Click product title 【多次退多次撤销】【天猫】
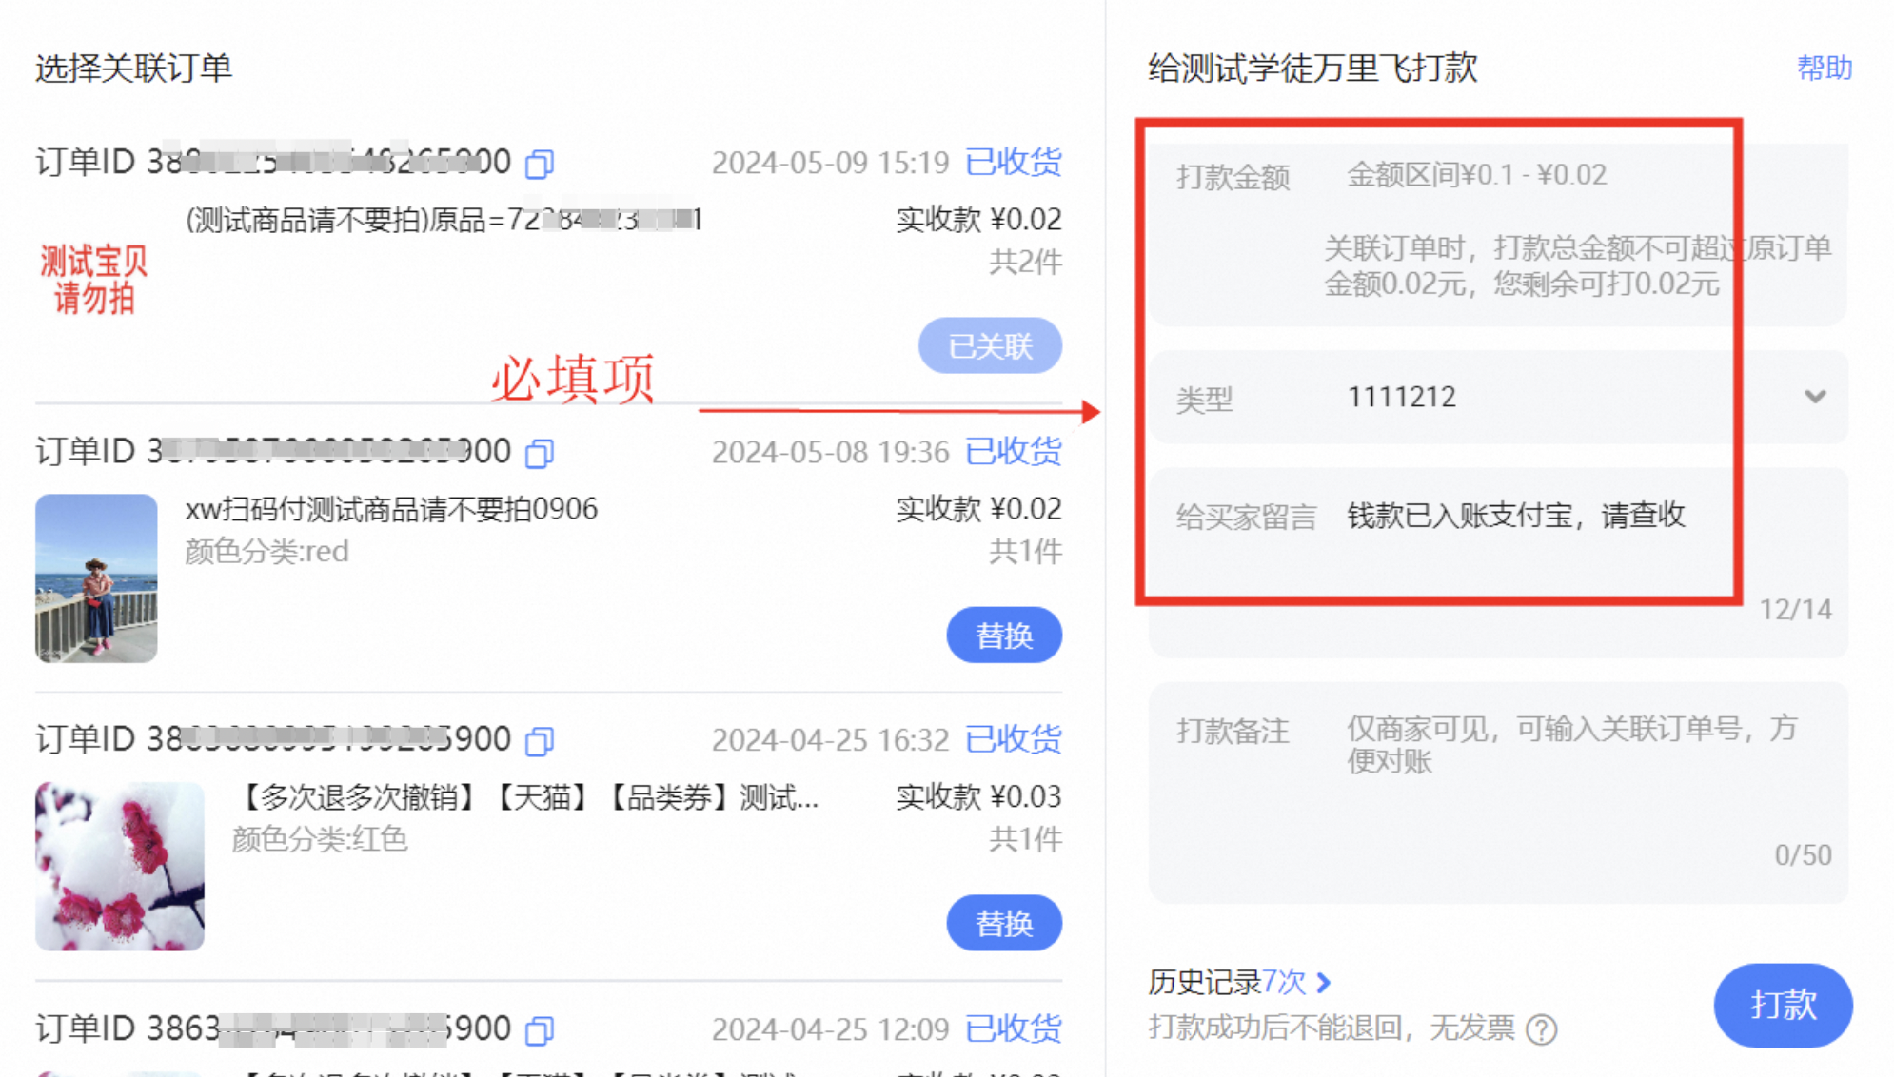1894x1077 pixels. point(525,797)
